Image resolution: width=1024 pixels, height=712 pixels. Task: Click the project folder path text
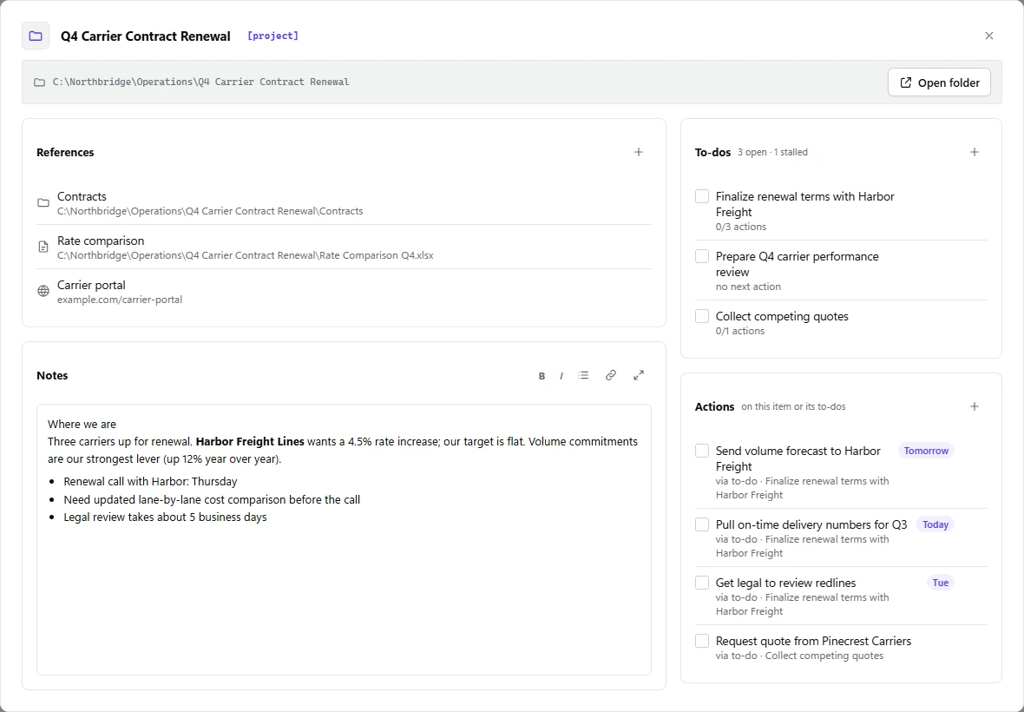(x=201, y=82)
